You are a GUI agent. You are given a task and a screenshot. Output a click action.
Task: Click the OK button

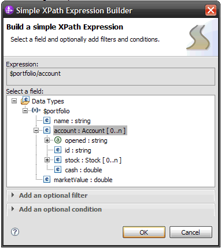pos(144,232)
